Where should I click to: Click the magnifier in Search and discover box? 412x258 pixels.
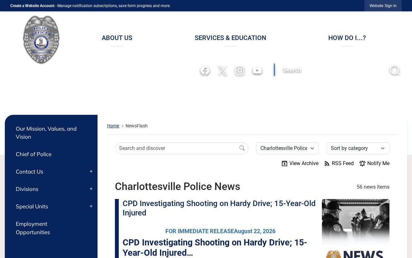(x=242, y=148)
